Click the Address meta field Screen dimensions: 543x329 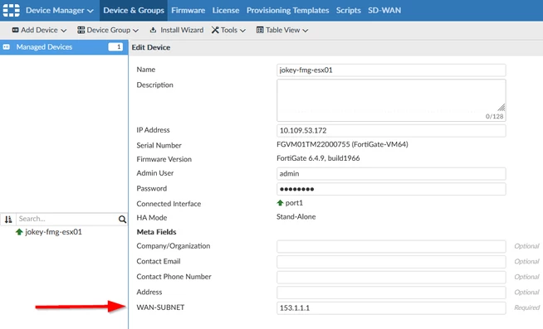pyautogui.click(x=391, y=293)
